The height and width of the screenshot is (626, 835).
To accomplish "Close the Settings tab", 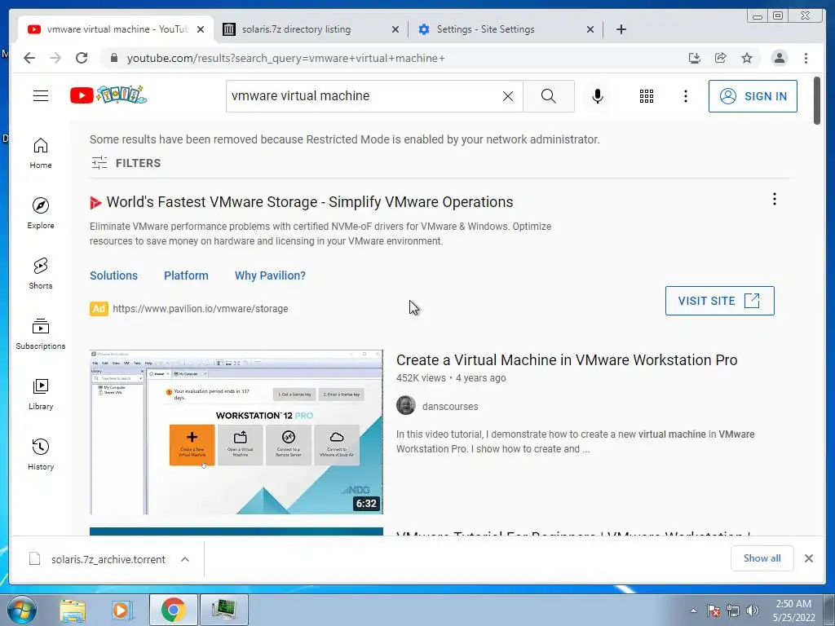I will tap(590, 30).
